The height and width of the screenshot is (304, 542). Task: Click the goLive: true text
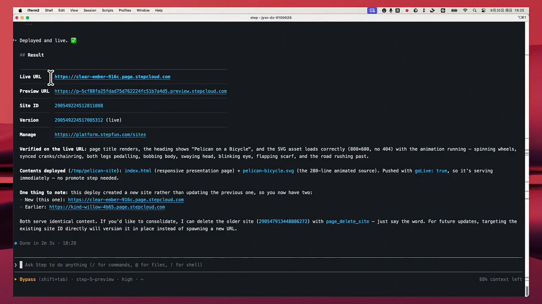[431, 170]
